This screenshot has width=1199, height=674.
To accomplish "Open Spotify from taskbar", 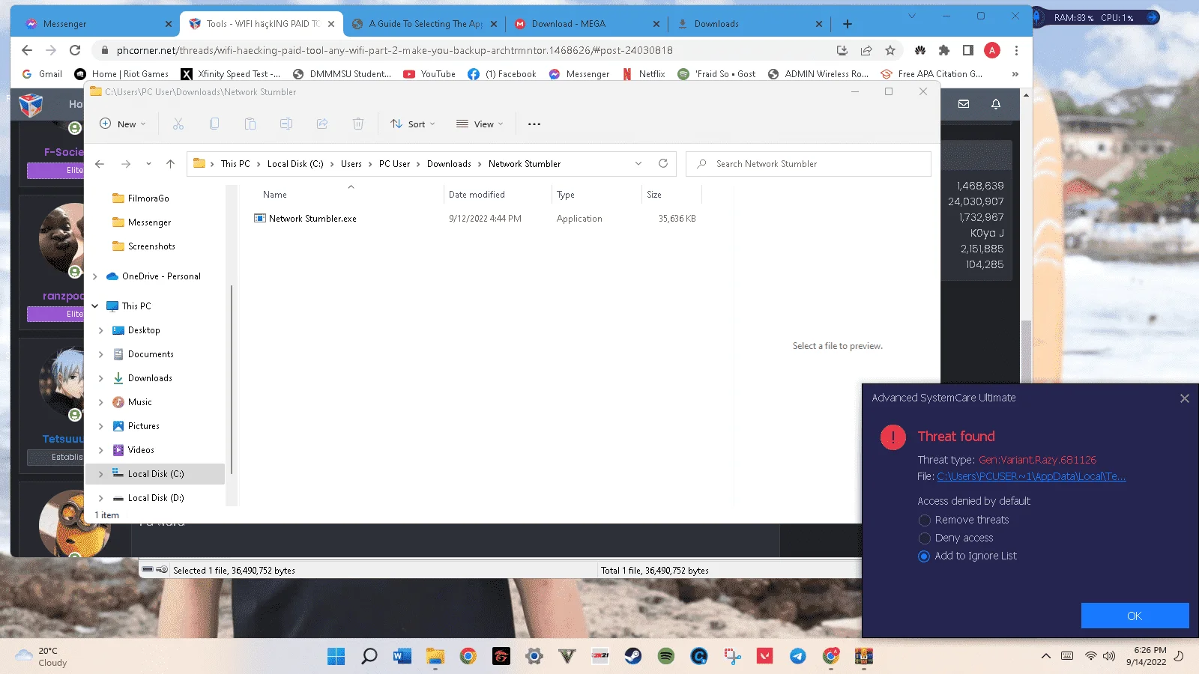I will coord(666,657).
